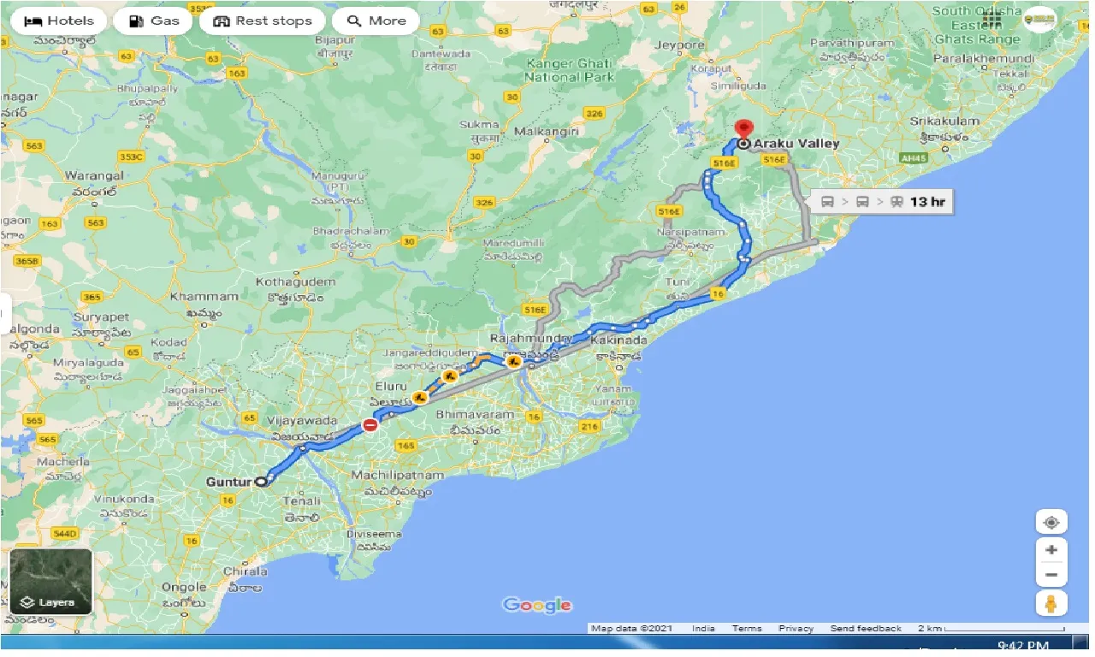This screenshot has height=657, width=1095.
Task: Click the Guntur origin circle marker
Action: pos(261,482)
